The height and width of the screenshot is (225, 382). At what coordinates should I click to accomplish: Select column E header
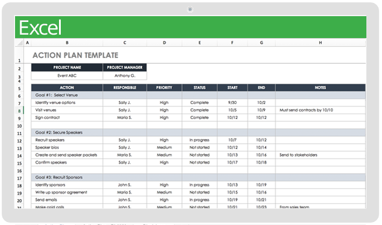tap(200, 43)
